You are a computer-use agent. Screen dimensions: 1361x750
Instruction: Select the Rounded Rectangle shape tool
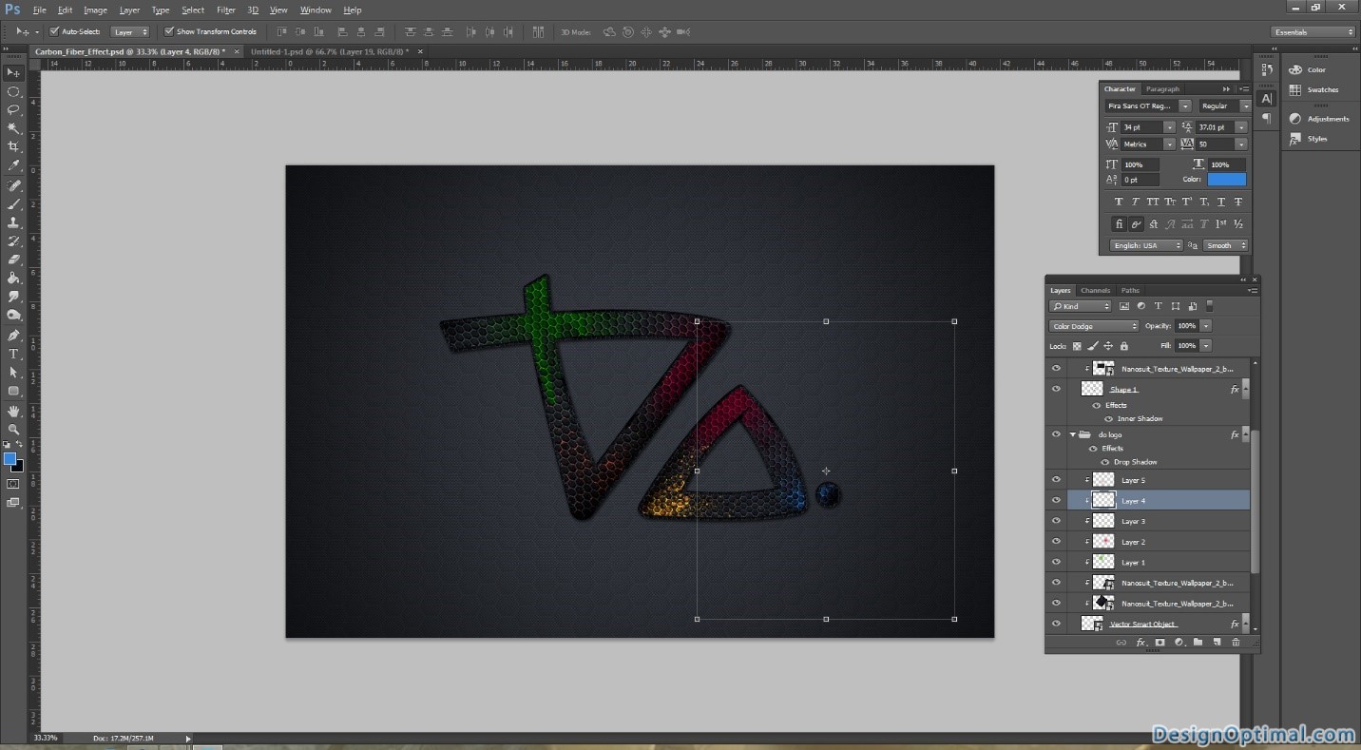click(x=13, y=391)
